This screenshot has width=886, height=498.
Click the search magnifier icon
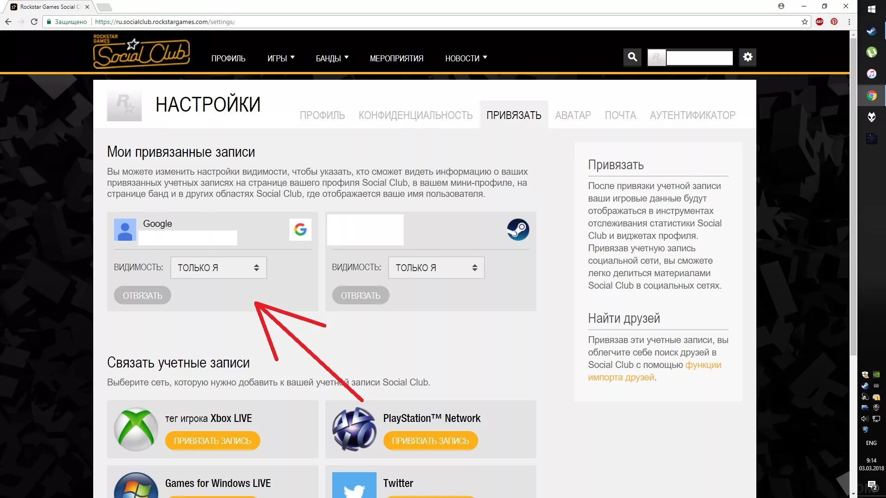[x=633, y=57]
